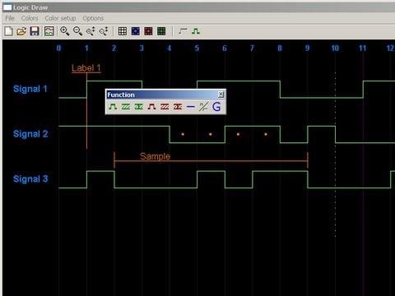Click the green pulse toolbar icon

[196, 31]
